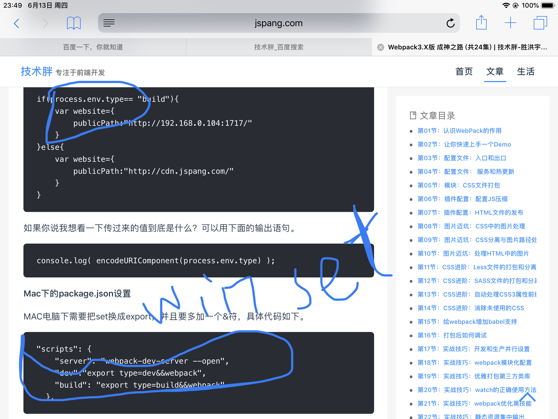
Task: Switch to the 百度一下，你就知道 tab
Action: click(93, 47)
